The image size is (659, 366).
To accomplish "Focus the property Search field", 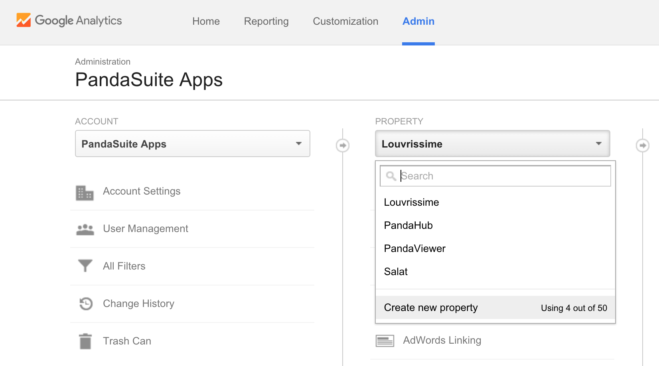I will click(495, 176).
